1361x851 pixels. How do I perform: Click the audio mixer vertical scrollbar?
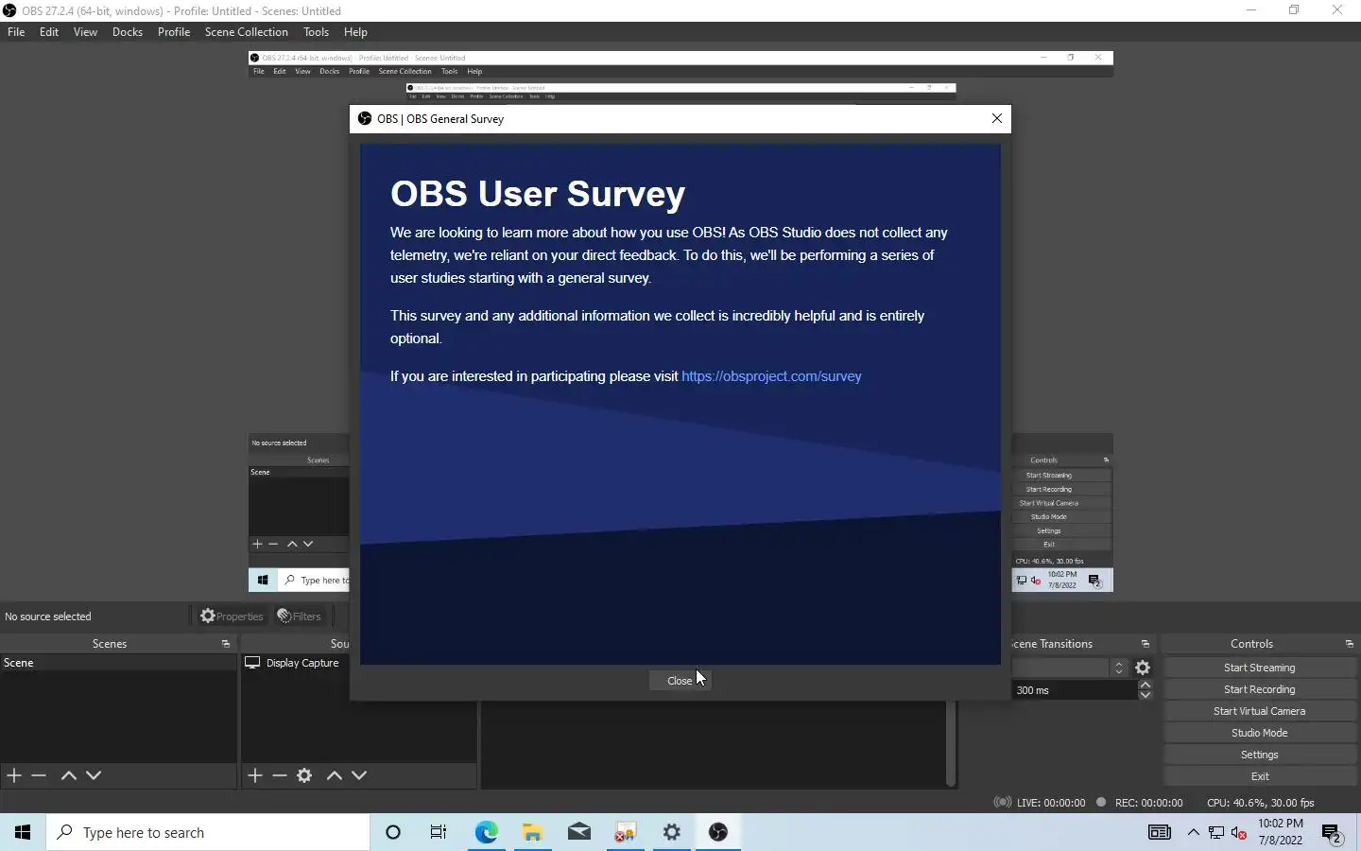(x=951, y=744)
